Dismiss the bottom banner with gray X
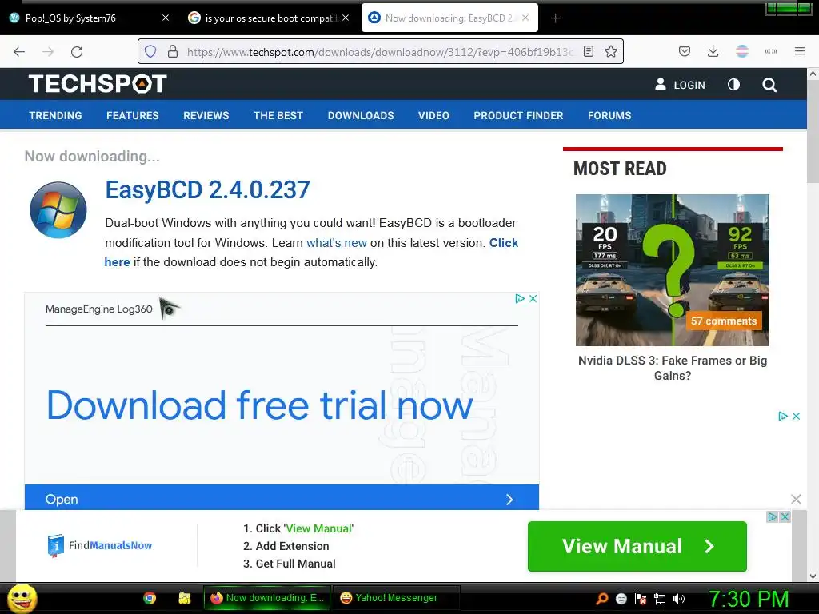 pyautogui.click(x=796, y=500)
